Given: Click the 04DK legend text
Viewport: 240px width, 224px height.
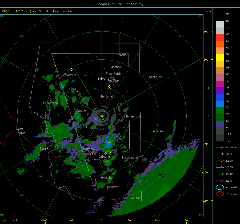Looking at the screenshot, I should coord(229,154).
